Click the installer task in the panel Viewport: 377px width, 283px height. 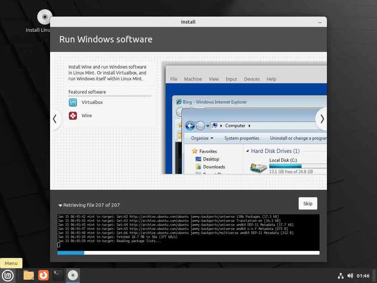[x=73, y=275]
